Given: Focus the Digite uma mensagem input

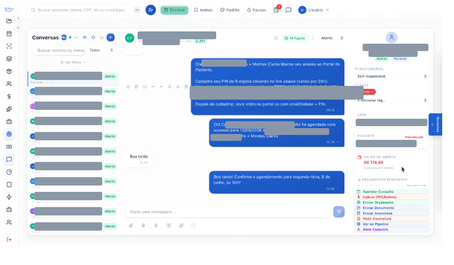Looking at the screenshot, I should [x=228, y=212].
